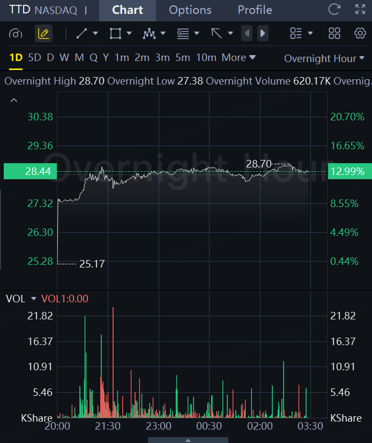
Task: Expand the list layout dropdown arrow
Action: tap(310, 33)
